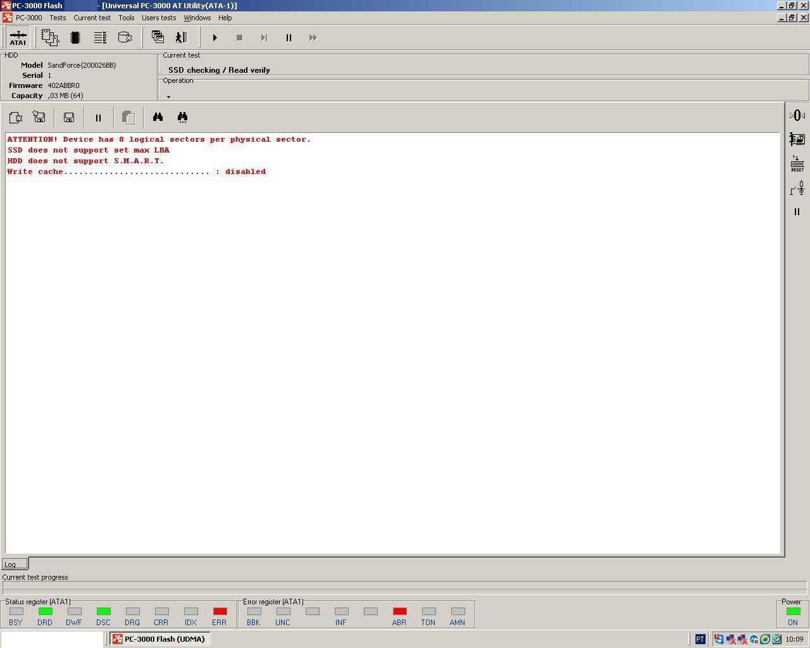Click the DRD status indicator
Viewport: 810px width, 648px height.
coord(45,611)
